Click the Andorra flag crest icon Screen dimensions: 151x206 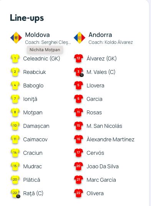click(80, 38)
